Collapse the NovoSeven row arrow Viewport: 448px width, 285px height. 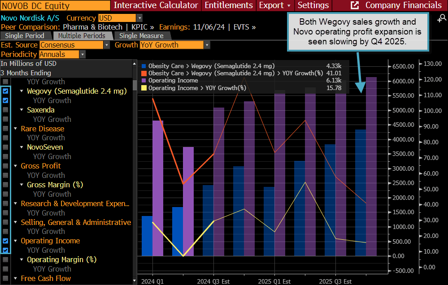click(x=22, y=147)
